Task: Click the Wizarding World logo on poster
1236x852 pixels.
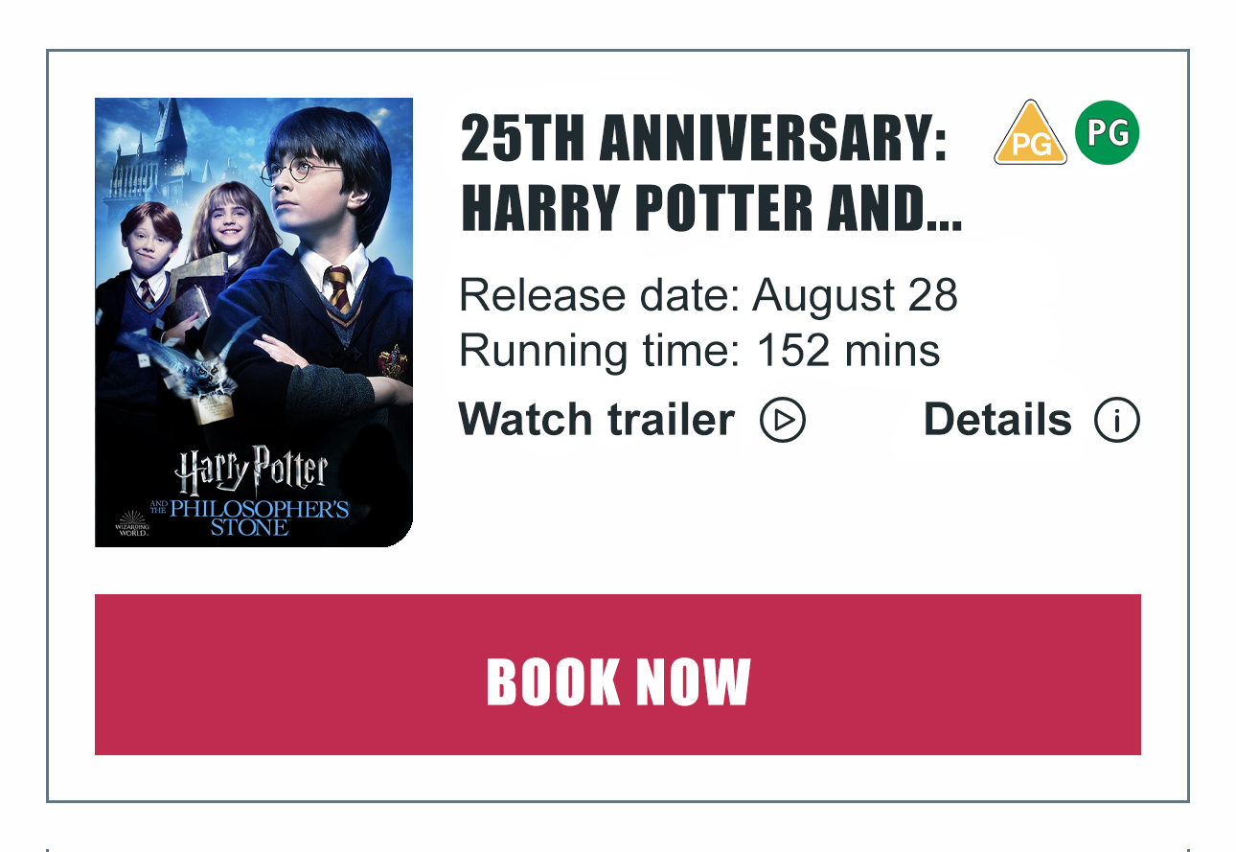Action: [x=132, y=523]
